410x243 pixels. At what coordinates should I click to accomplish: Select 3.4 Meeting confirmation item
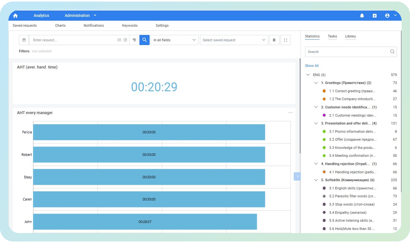352,156
